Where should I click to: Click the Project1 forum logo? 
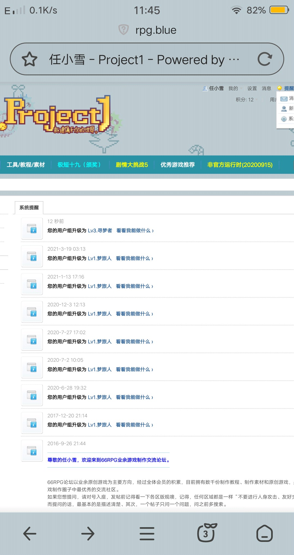57,115
